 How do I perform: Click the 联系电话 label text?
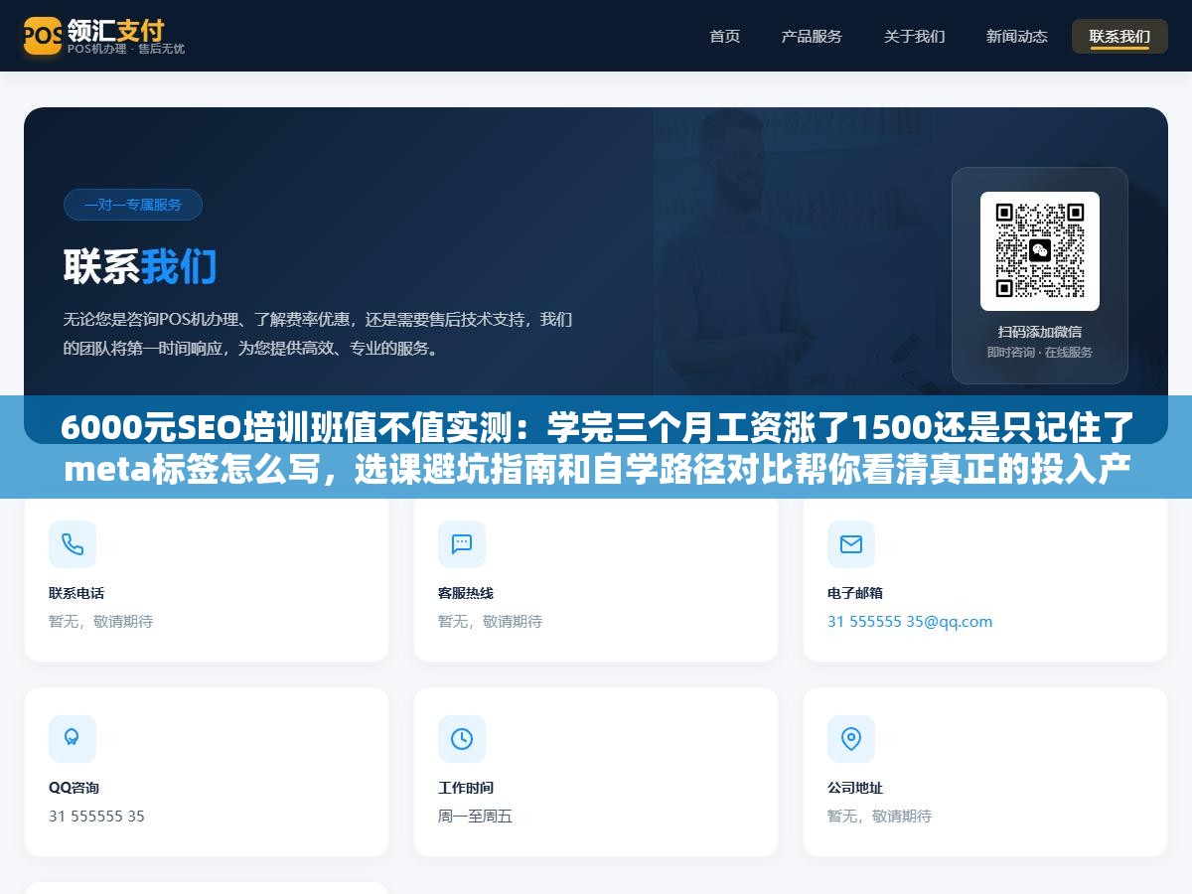pos(76,593)
